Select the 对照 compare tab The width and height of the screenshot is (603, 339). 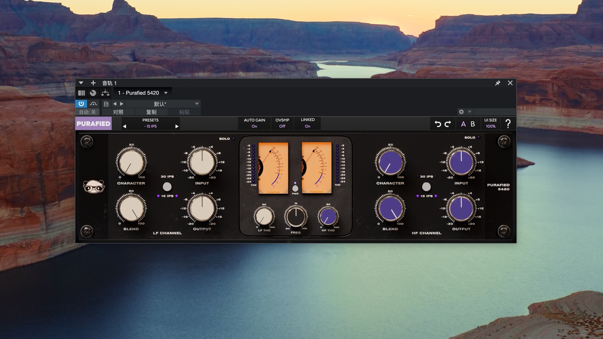118,112
